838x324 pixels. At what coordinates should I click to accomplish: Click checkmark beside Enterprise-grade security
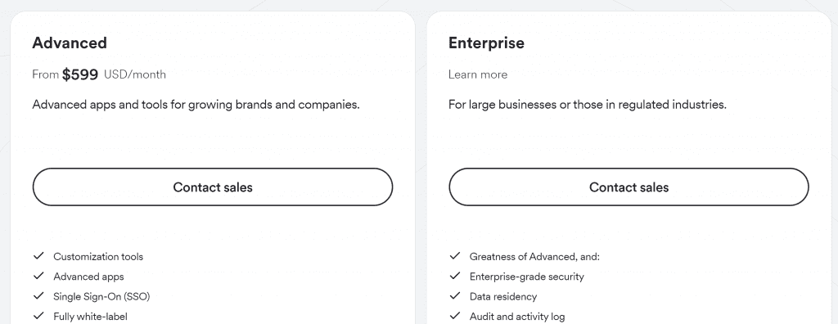tap(455, 276)
